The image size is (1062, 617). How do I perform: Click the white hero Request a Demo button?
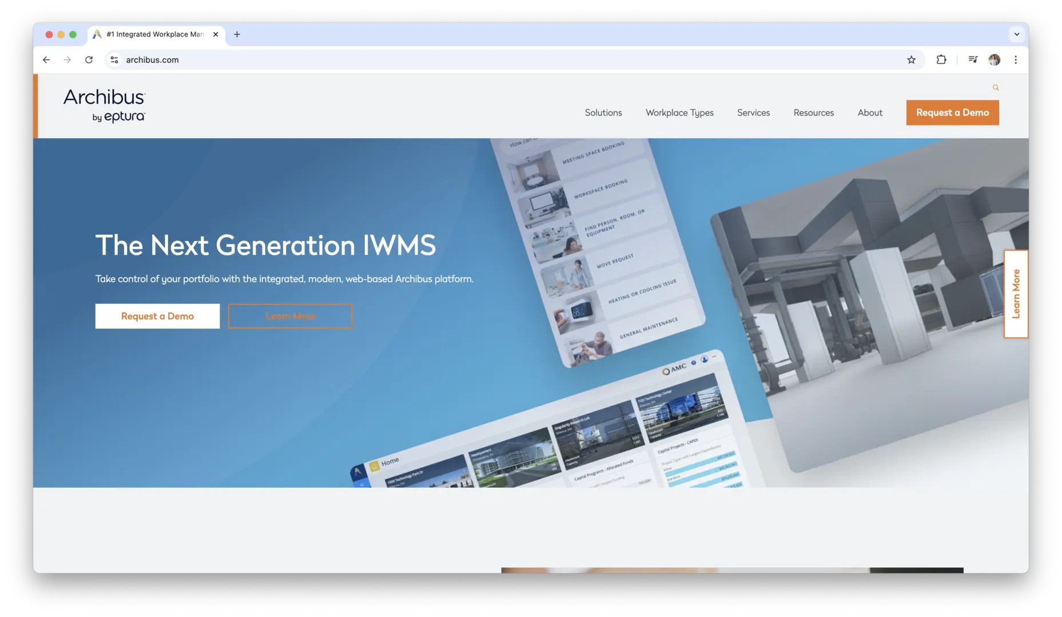click(157, 316)
